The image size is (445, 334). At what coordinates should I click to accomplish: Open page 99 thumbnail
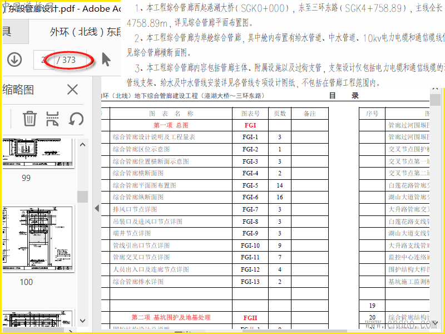pyautogui.click(x=37, y=154)
